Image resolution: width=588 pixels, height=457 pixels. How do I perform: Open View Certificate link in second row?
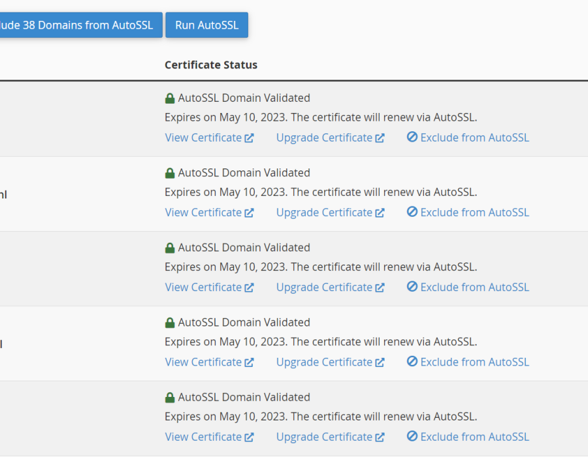(209, 212)
